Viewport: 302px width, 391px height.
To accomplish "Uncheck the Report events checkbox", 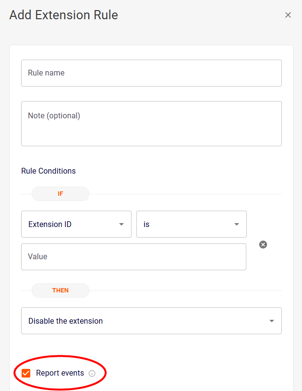I will click(x=26, y=373).
